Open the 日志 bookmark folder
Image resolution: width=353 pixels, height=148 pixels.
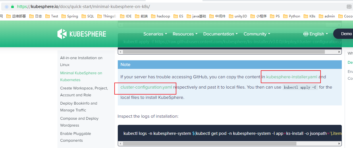(x=36, y=16)
